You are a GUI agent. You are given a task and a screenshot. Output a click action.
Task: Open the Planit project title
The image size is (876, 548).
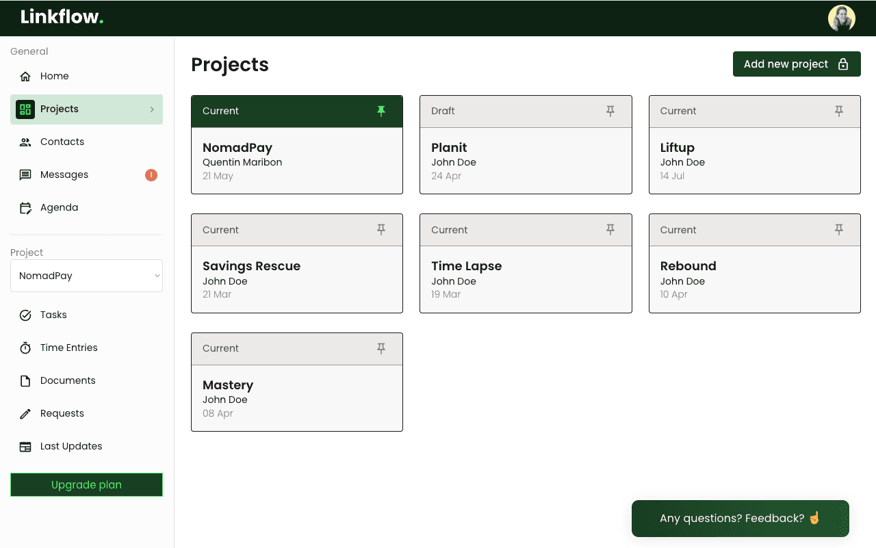[449, 147]
